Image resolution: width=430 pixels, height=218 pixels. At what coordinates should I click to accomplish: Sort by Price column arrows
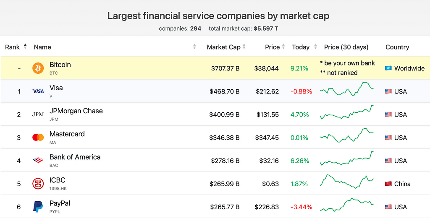(283, 47)
